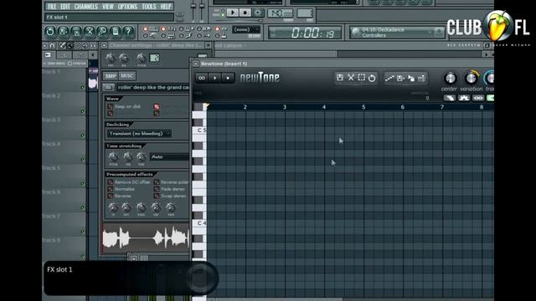
Task: Toggle the Keep on disk checkbox
Action: pyautogui.click(x=110, y=106)
